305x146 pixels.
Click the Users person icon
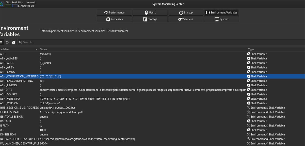146,12
